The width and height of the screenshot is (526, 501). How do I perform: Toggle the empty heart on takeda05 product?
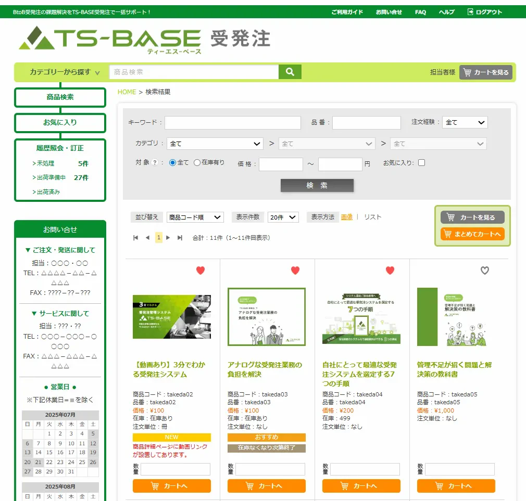(484, 271)
